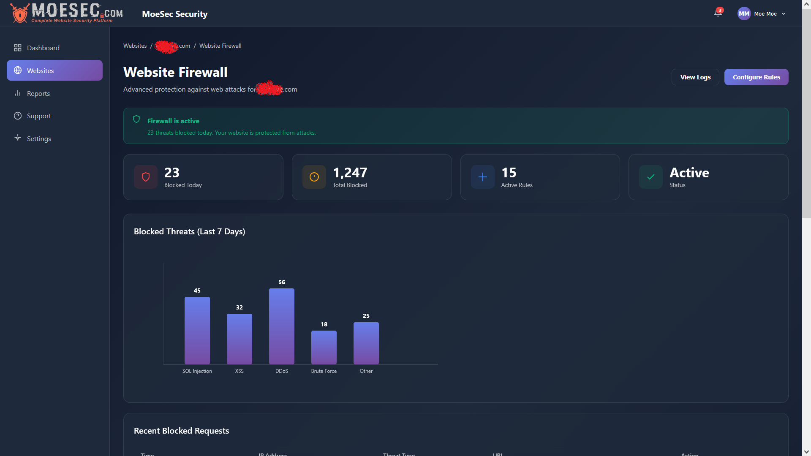Open the Support sidebar item
The image size is (811, 456).
[x=39, y=116]
